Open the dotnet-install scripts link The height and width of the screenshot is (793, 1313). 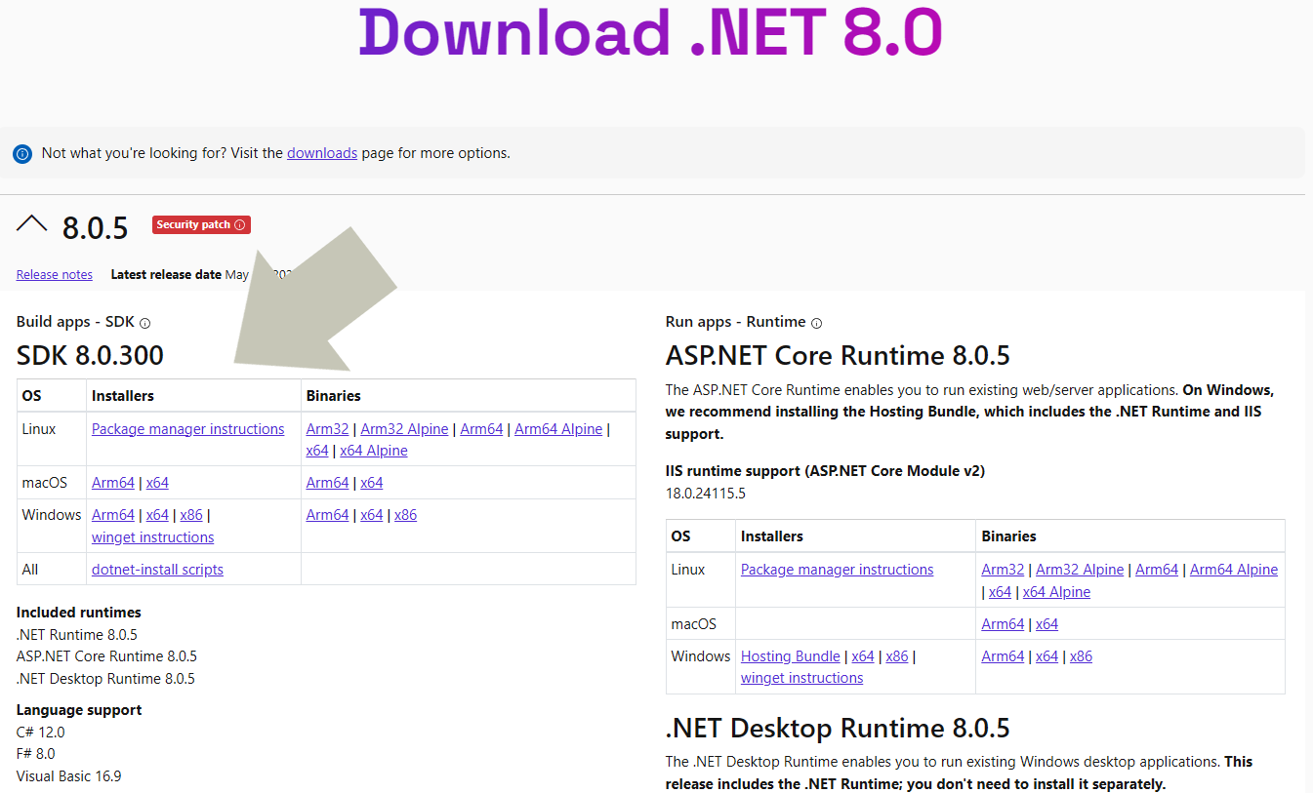[157, 570]
